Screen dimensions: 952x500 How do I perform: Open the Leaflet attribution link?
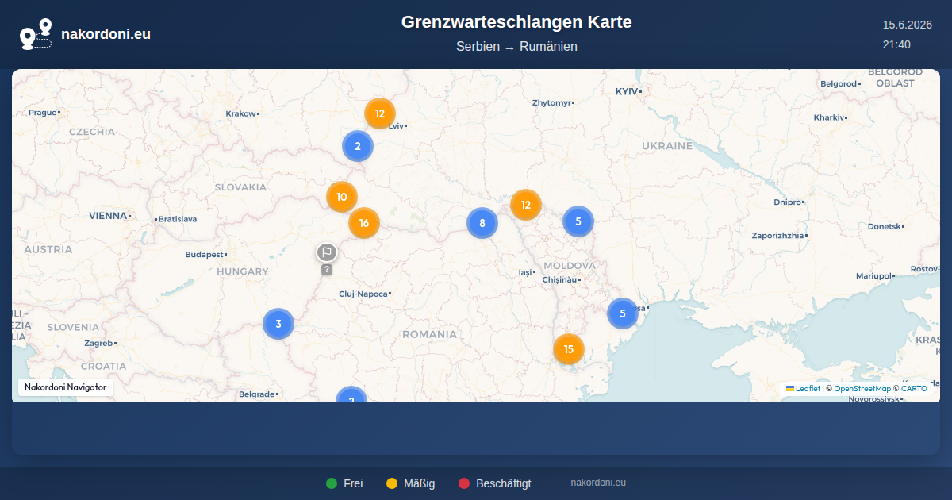tap(803, 389)
